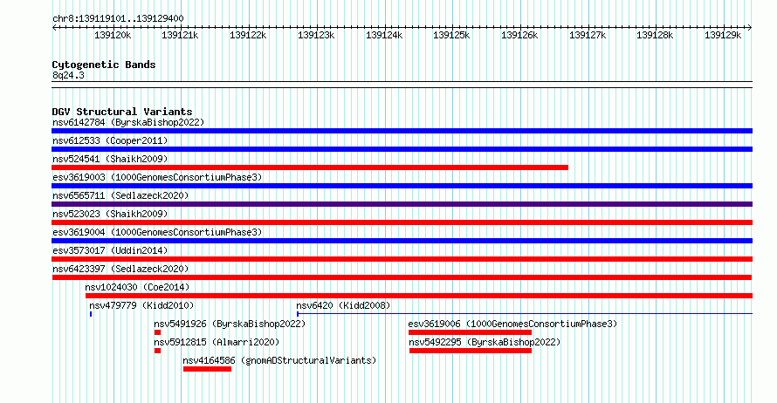Click the DGV Structural Variants track title
The width and height of the screenshot is (777, 403).
click(x=122, y=112)
